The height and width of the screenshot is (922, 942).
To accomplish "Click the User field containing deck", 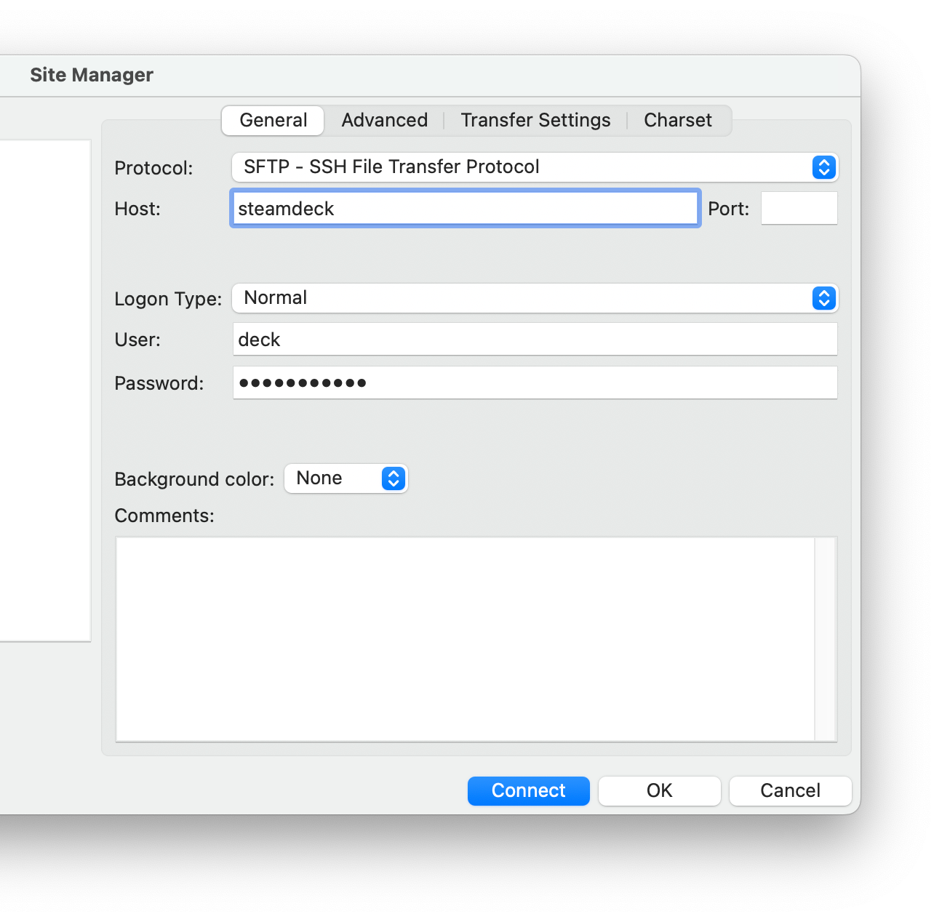I will pos(535,340).
